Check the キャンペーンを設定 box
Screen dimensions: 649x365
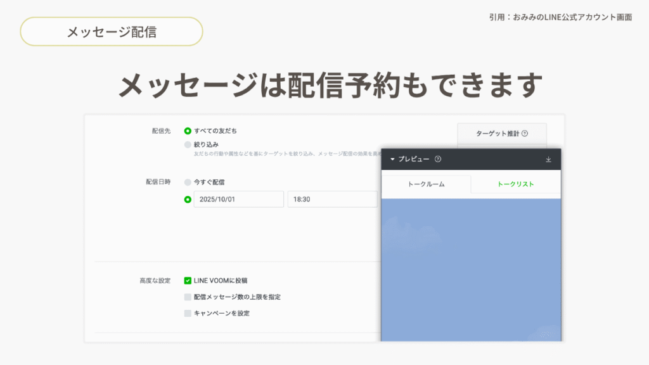point(188,313)
